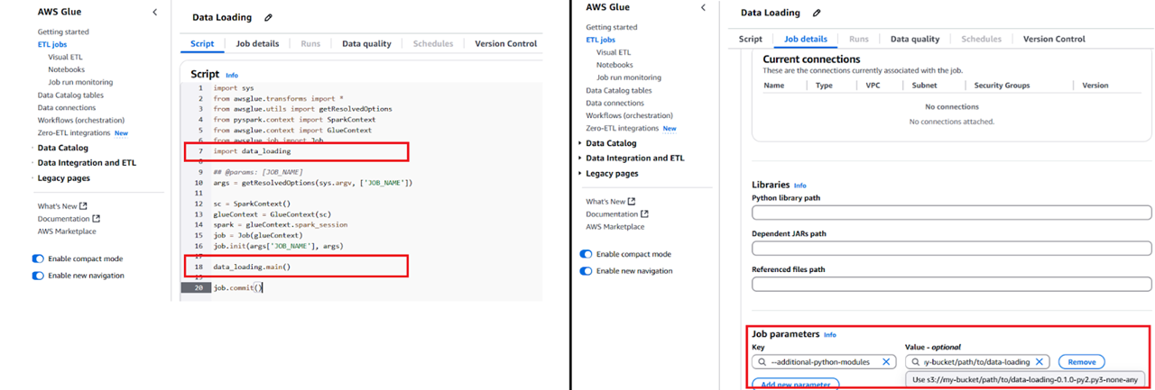Image resolution: width=1155 pixels, height=390 pixels.
Task: Open What's New external link icon, left panel
Action: (83, 206)
